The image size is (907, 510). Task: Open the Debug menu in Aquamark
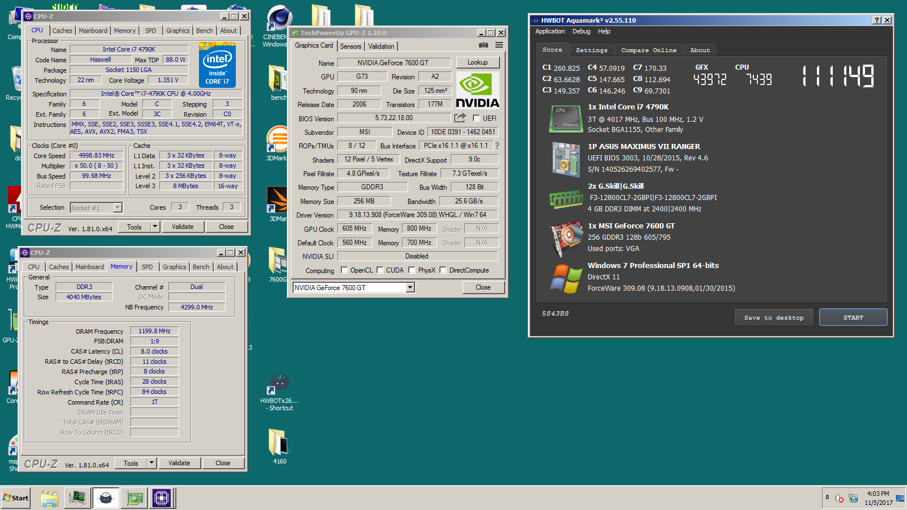[581, 31]
